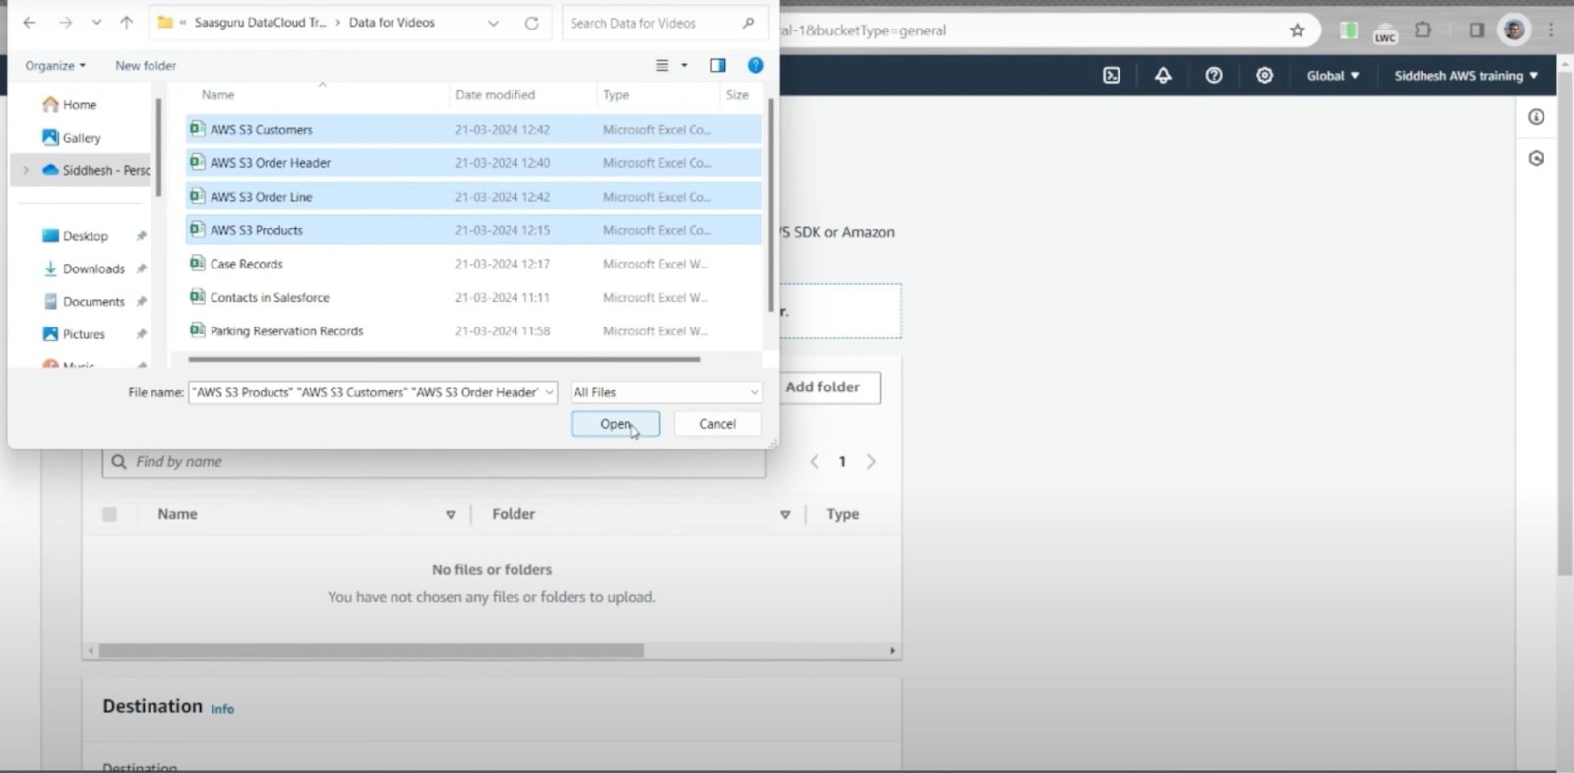Open AWS notifications bell
Image resolution: width=1574 pixels, height=773 pixels.
point(1163,76)
